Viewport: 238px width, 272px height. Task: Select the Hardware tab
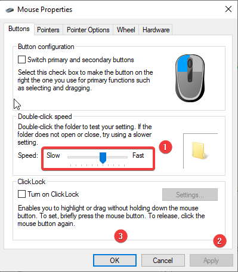coord(156,30)
